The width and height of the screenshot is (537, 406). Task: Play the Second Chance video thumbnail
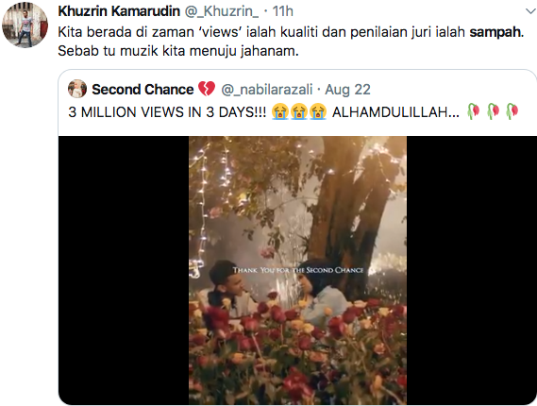point(297,270)
